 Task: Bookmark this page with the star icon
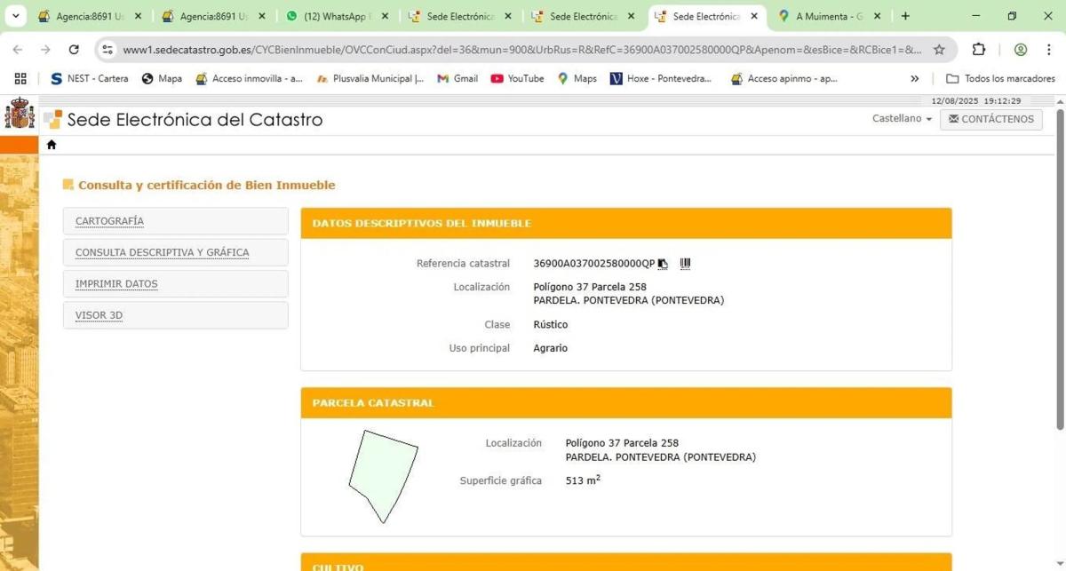(x=939, y=50)
